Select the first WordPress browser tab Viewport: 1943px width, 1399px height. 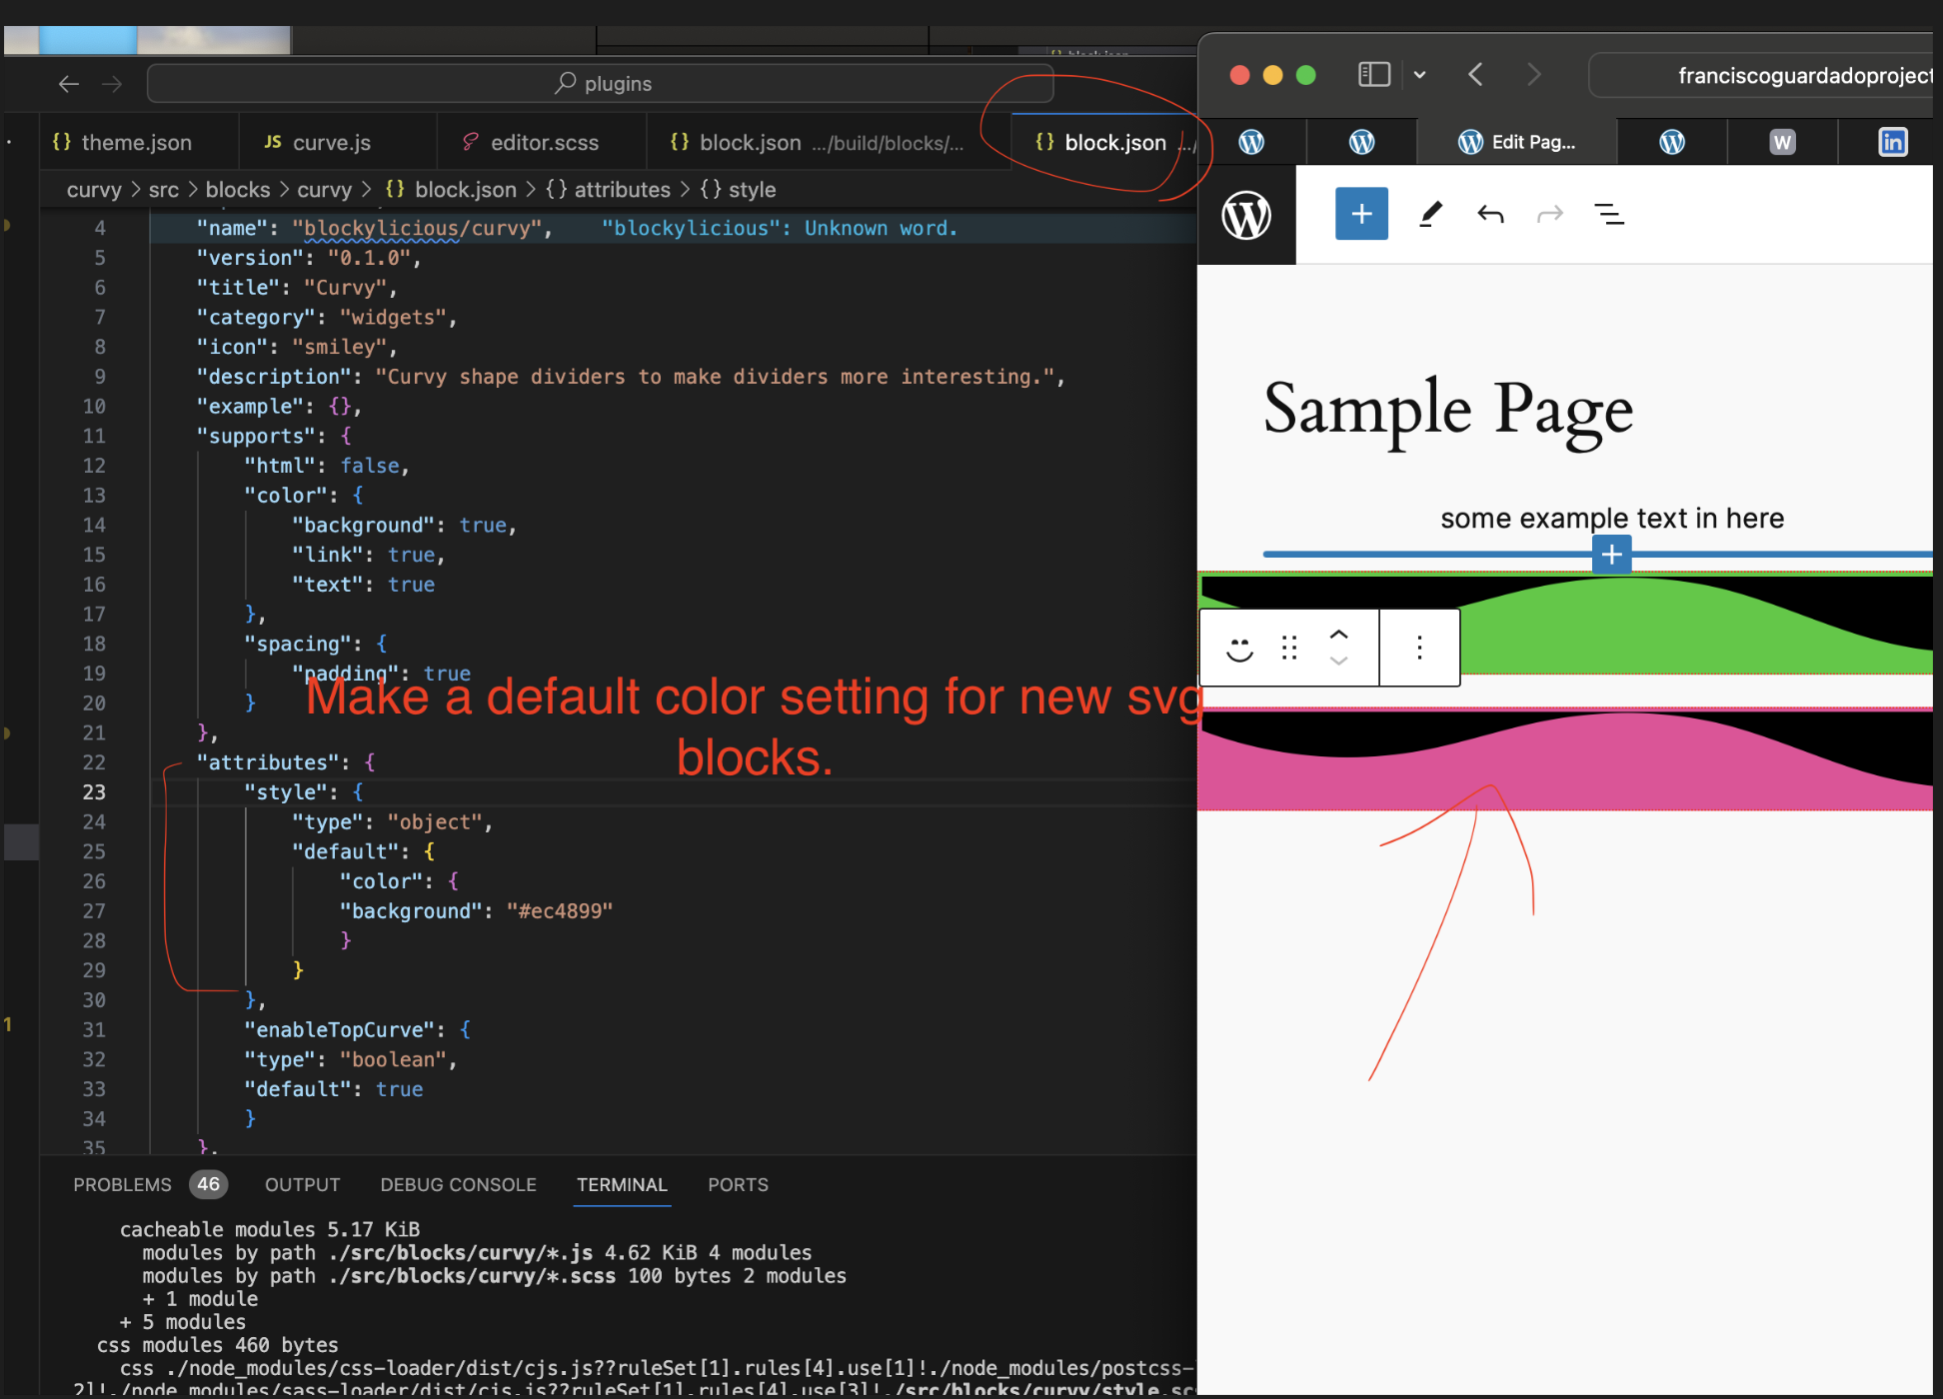(x=1251, y=142)
